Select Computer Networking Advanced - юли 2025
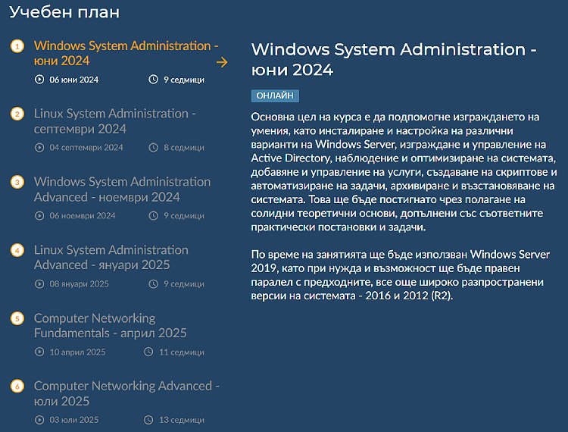 tap(126, 393)
